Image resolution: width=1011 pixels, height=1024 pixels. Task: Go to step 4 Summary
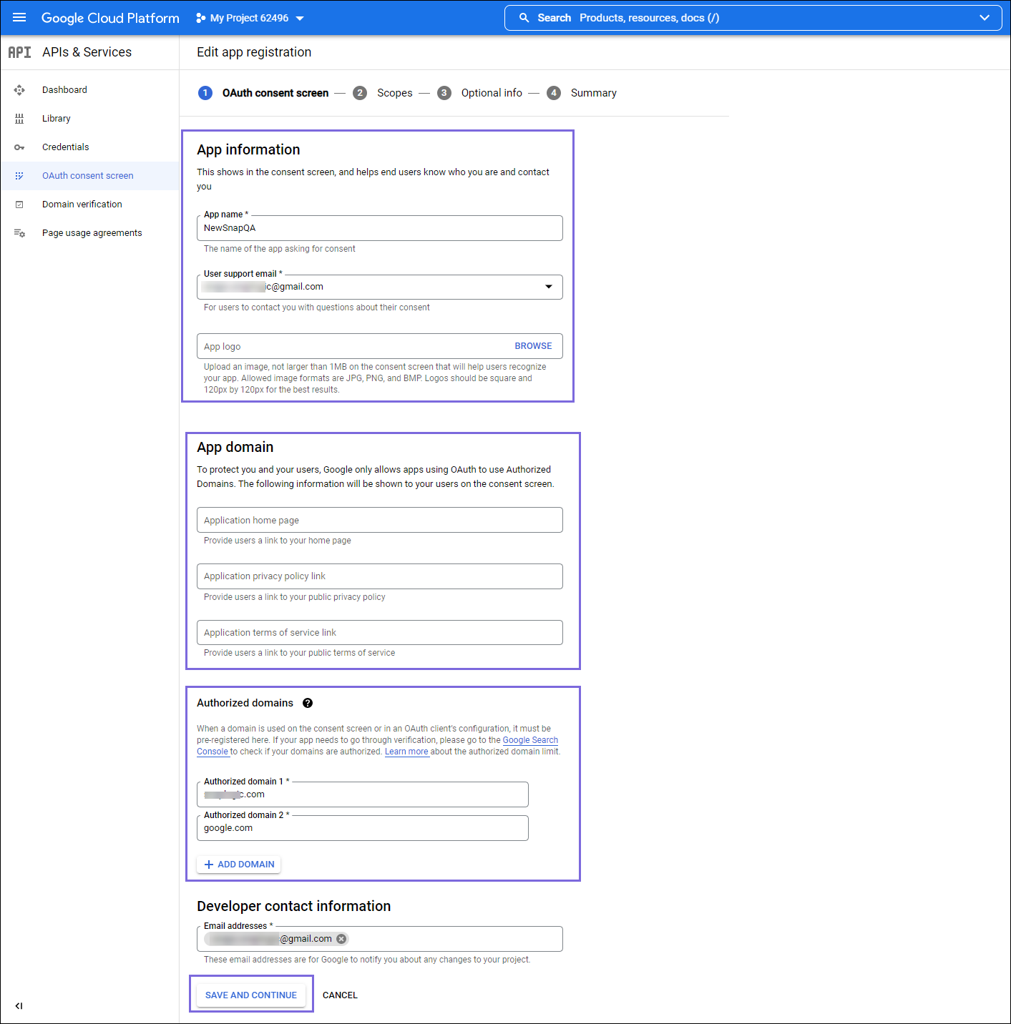(582, 93)
